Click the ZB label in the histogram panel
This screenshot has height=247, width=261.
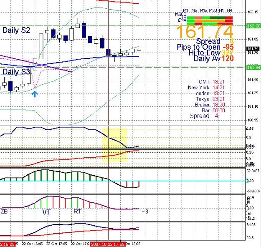[x=4, y=212]
